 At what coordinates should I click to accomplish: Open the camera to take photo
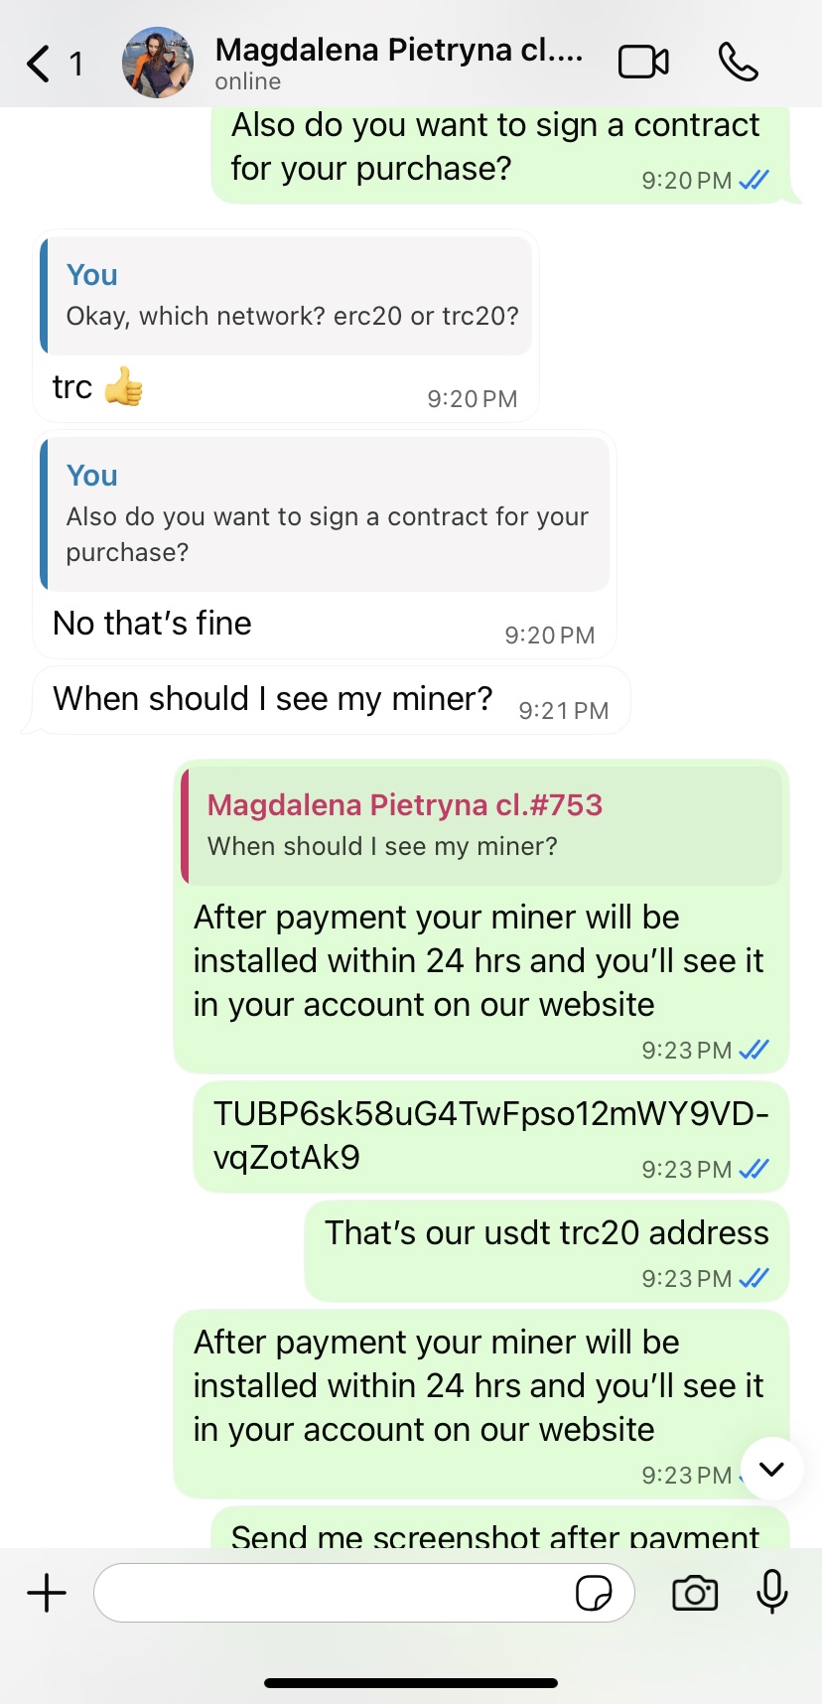[x=695, y=1593]
